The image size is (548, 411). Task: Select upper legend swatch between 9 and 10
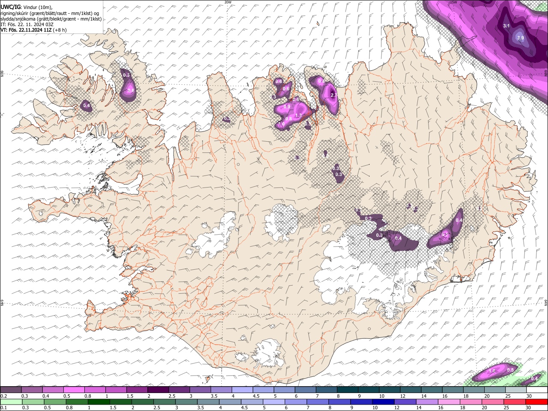coord(369,390)
